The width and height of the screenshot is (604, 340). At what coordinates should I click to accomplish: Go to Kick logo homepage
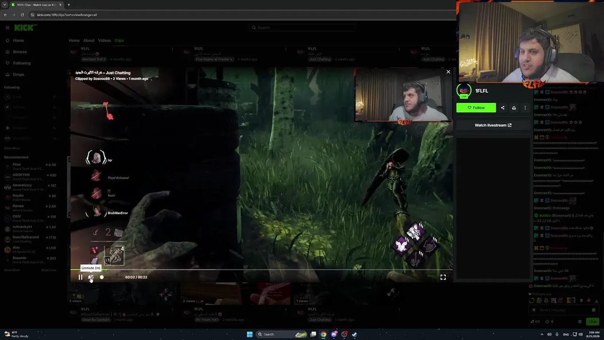[x=25, y=28]
